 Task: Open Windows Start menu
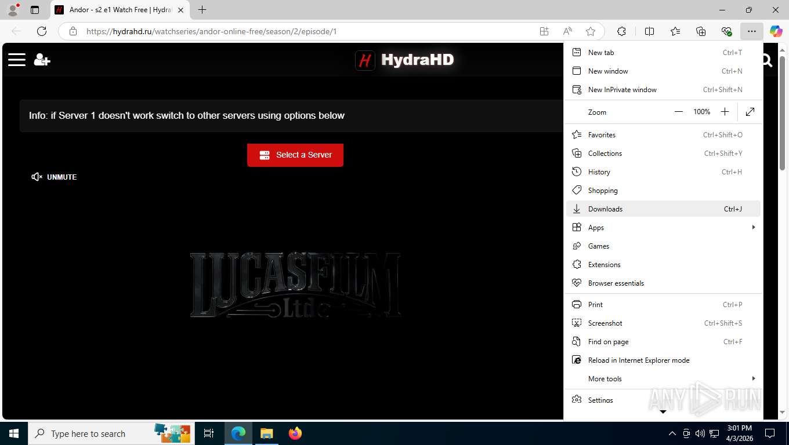[x=13, y=433]
